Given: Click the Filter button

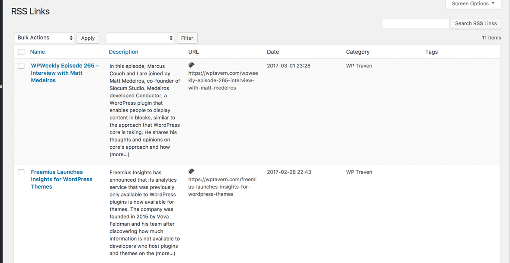Looking at the screenshot, I should (187, 38).
